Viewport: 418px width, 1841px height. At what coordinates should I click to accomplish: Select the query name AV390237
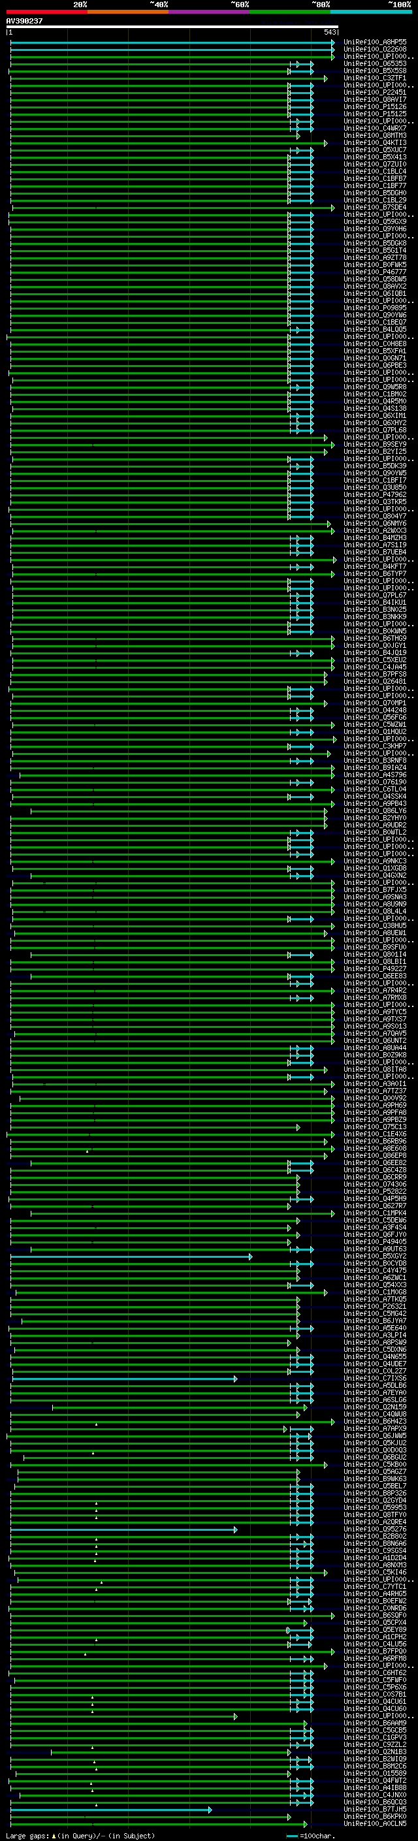point(24,21)
